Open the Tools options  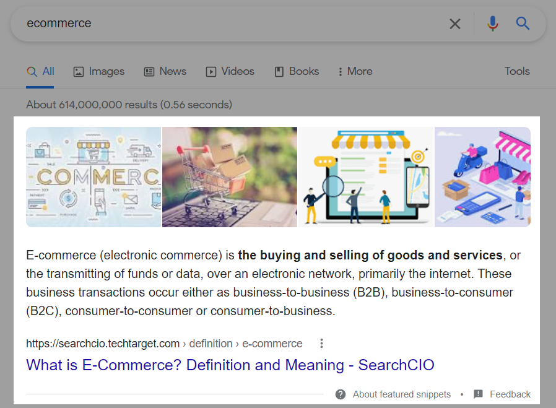point(517,71)
